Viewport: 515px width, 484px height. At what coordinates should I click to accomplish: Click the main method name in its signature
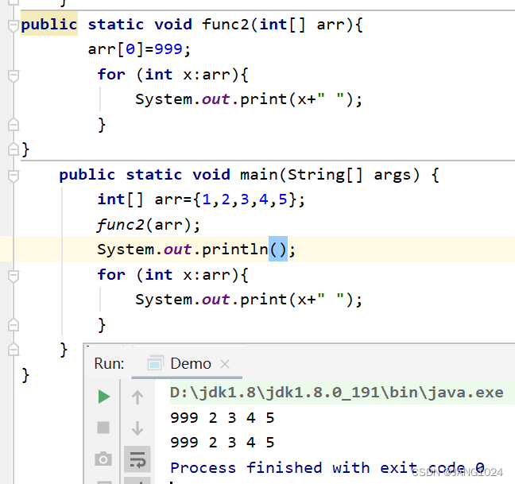[259, 175]
